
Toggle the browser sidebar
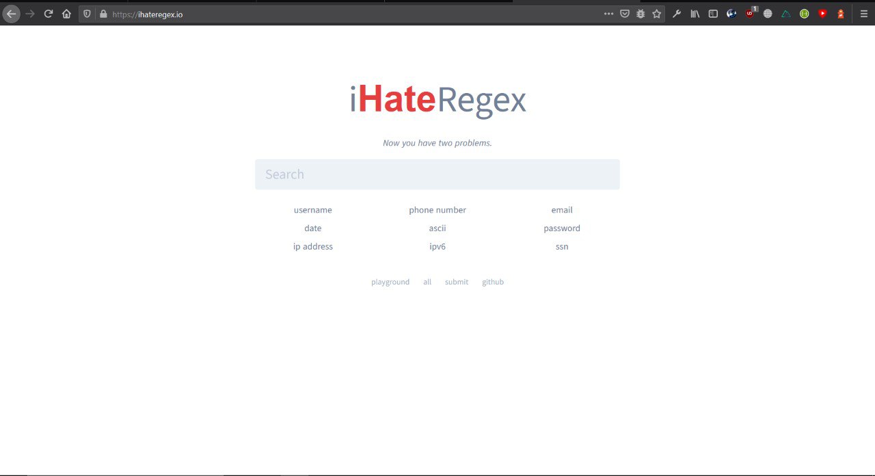pos(713,14)
